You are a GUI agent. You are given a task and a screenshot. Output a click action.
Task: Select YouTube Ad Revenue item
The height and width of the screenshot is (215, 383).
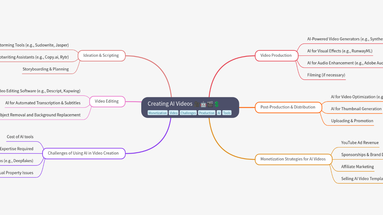pyautogui.click(x=360, y=143)
